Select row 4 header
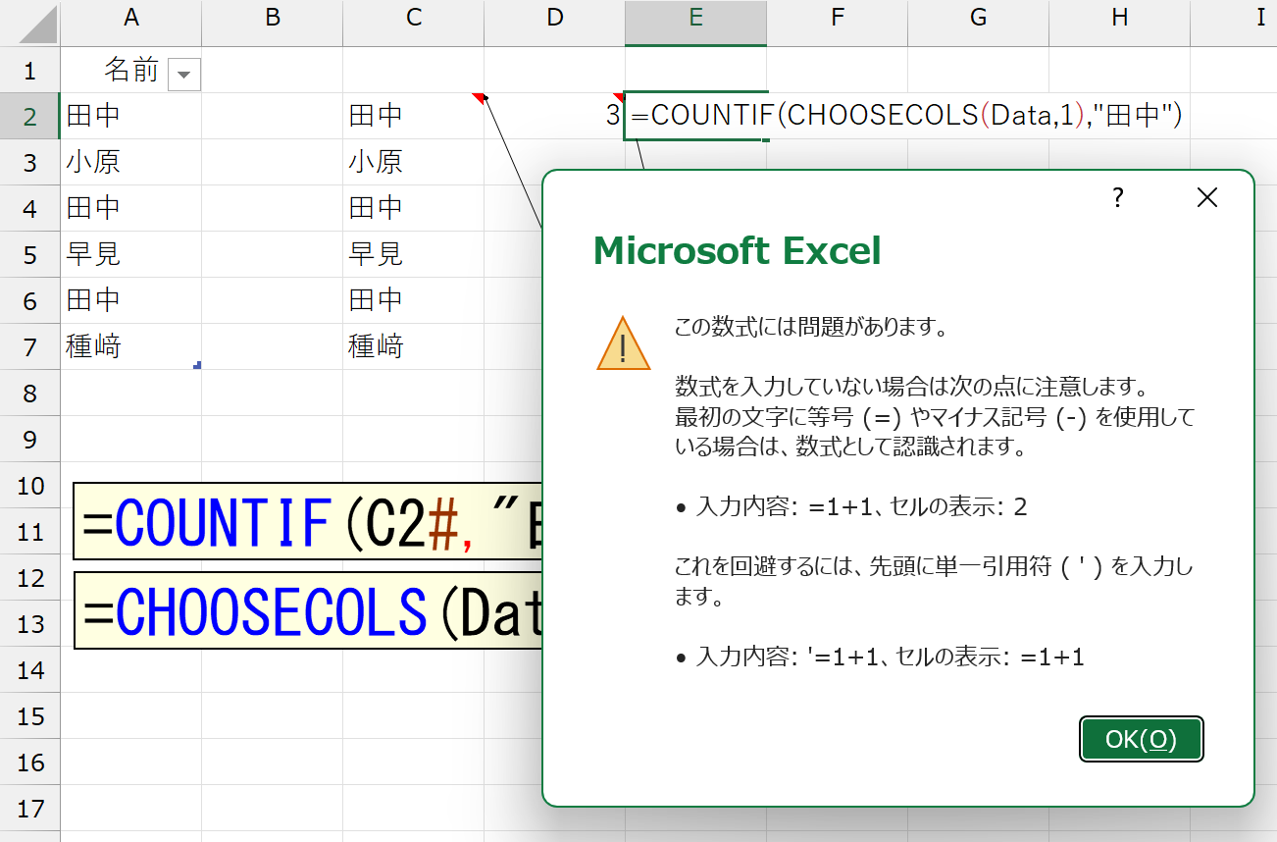 click(x=29, y=208)
